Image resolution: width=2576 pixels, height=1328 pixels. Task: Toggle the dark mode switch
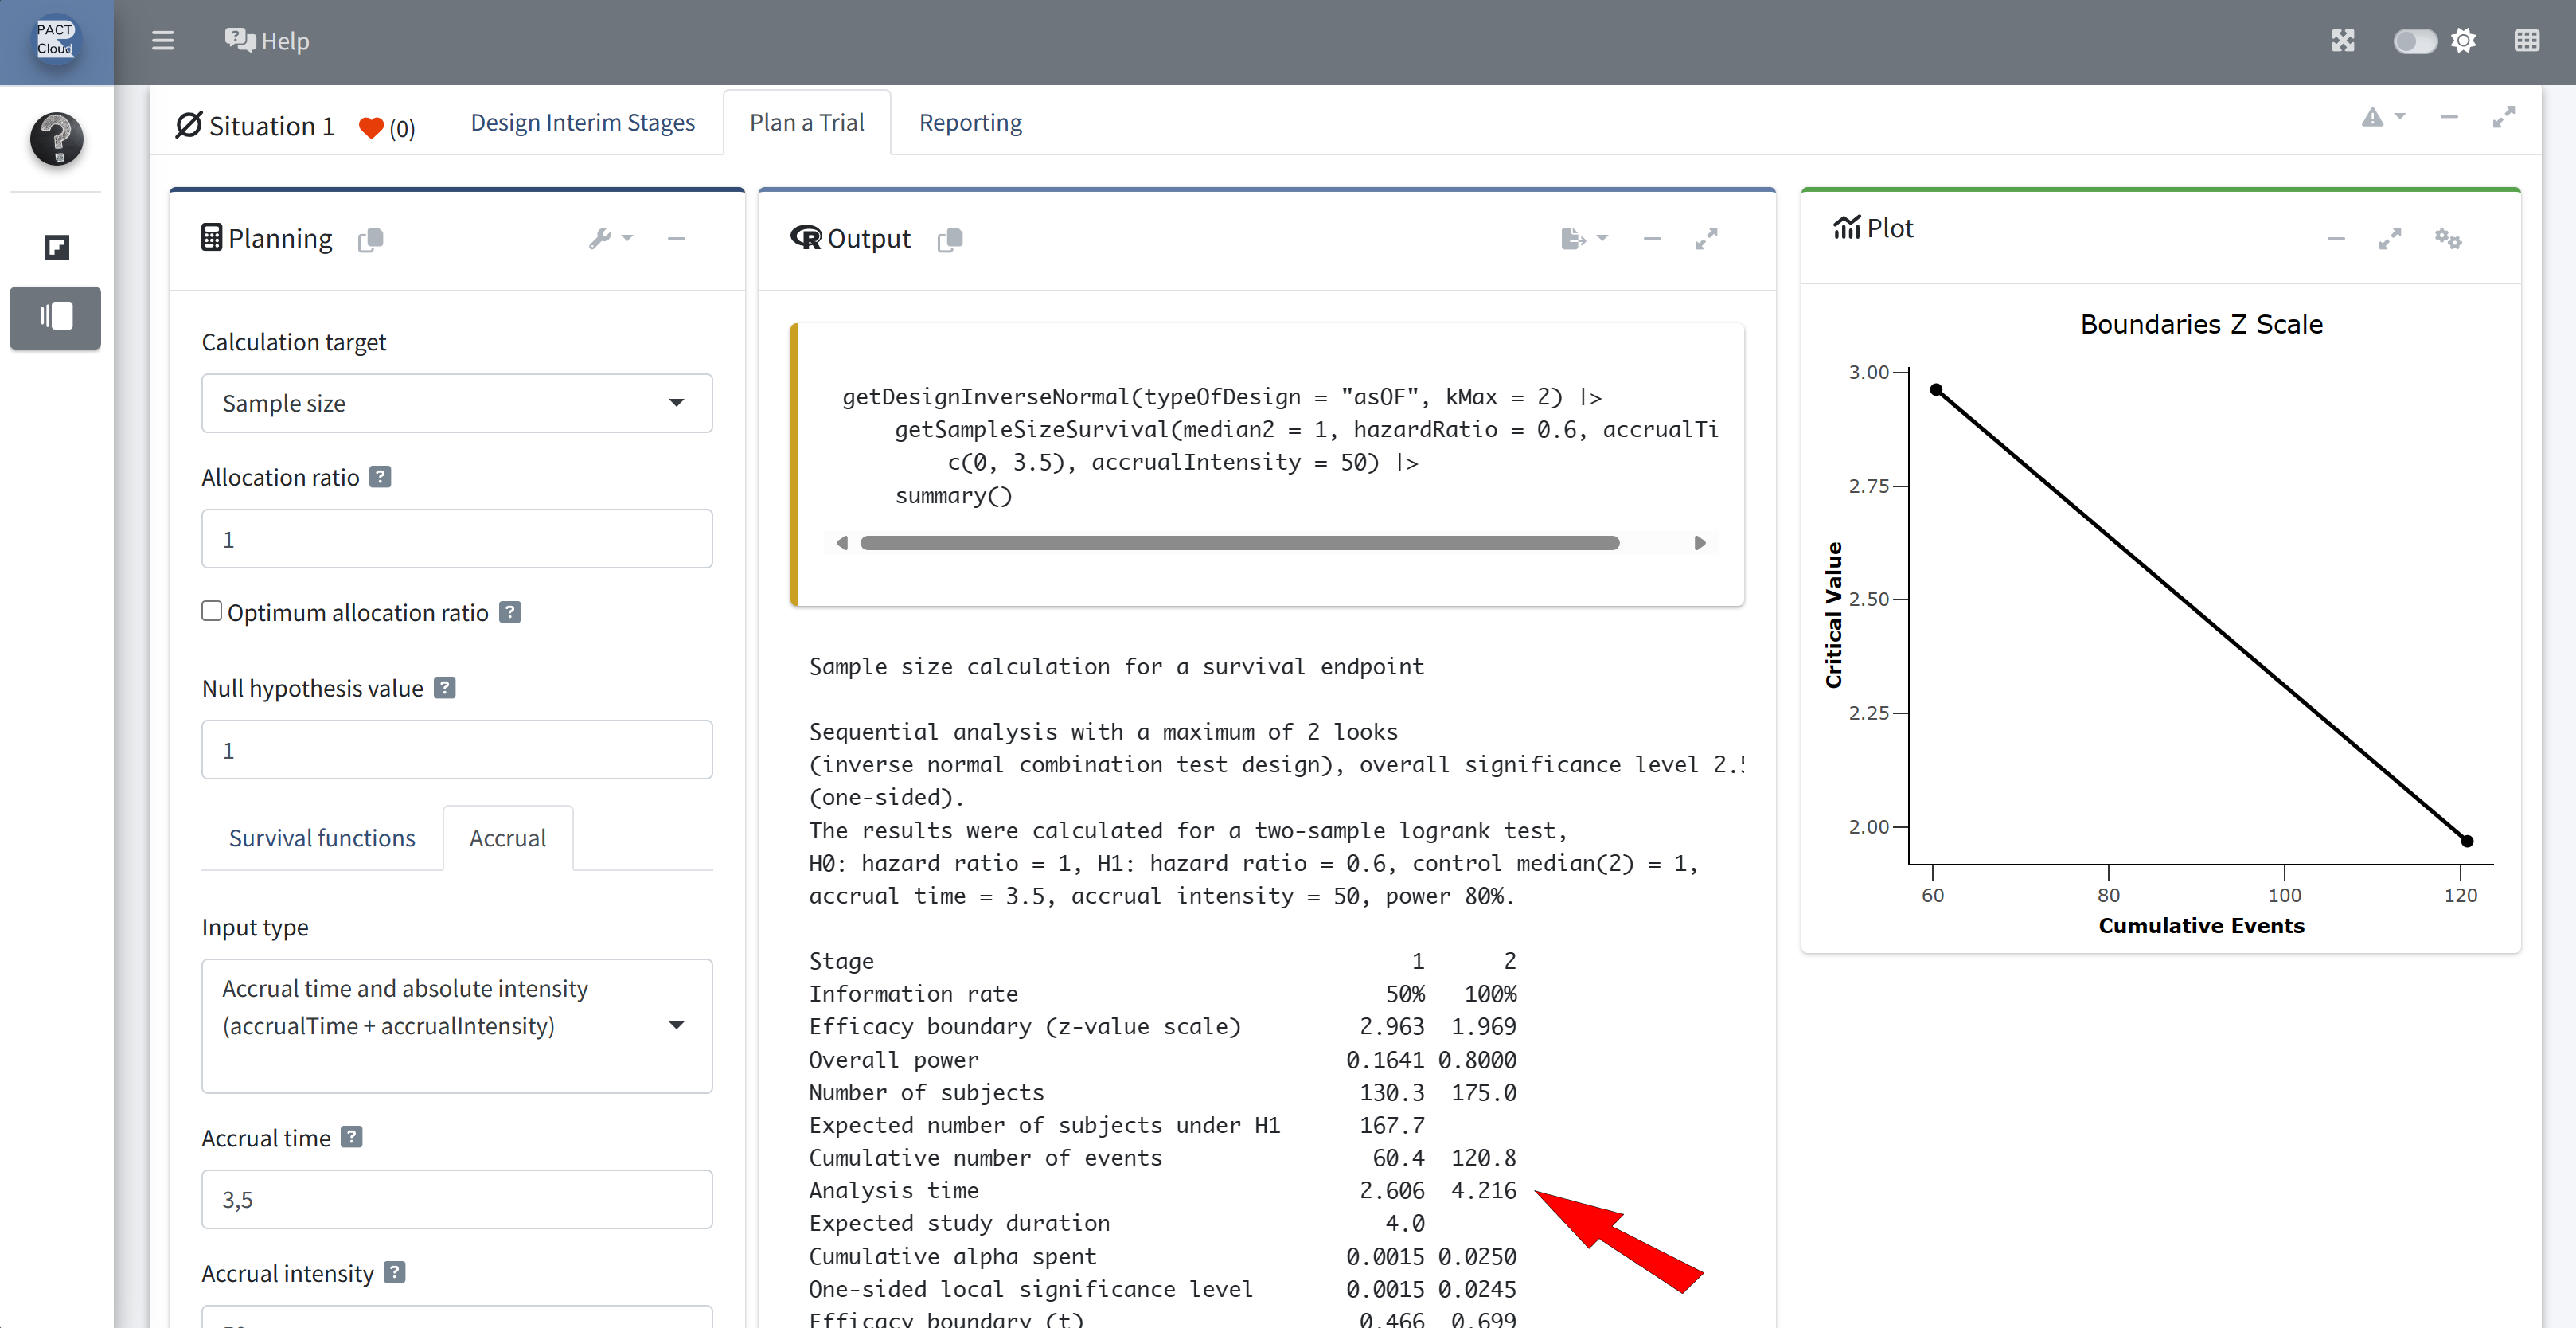2414,41
